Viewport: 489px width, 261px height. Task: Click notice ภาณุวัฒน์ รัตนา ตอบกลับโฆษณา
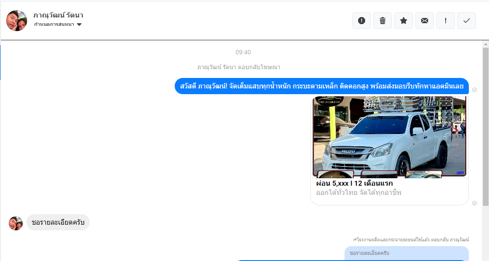(239, 67)
